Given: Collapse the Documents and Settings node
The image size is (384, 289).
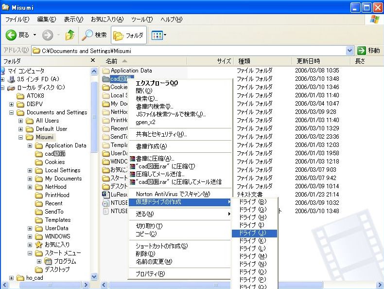Looking at the screenshot, I should pyautogui.click(x=12, y=112).
